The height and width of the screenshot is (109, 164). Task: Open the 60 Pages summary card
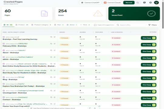pos(27,14)
